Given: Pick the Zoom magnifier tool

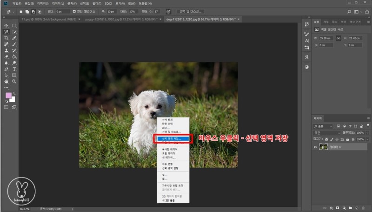Looking at the screenshot, I should [x=14, y=81].
